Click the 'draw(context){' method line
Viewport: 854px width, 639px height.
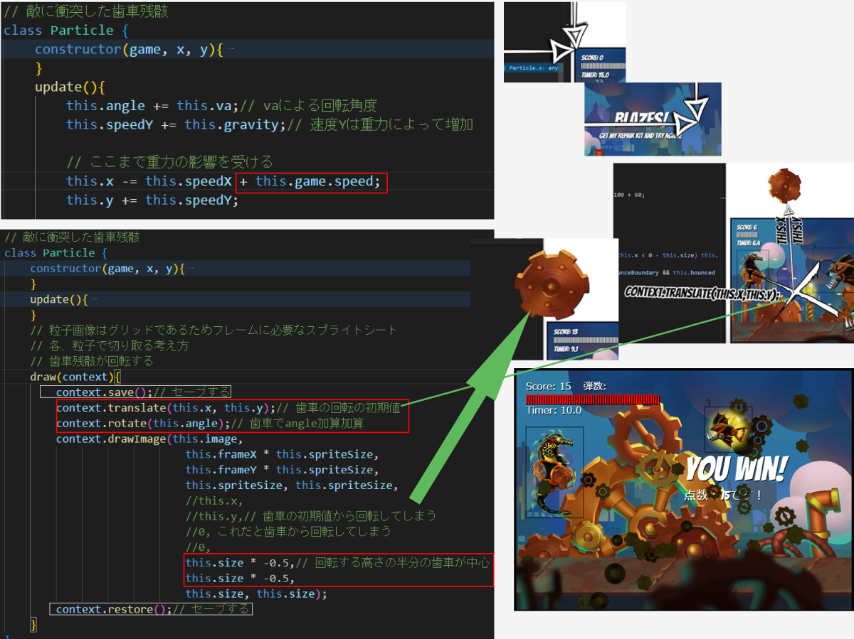tap(76, 377)
